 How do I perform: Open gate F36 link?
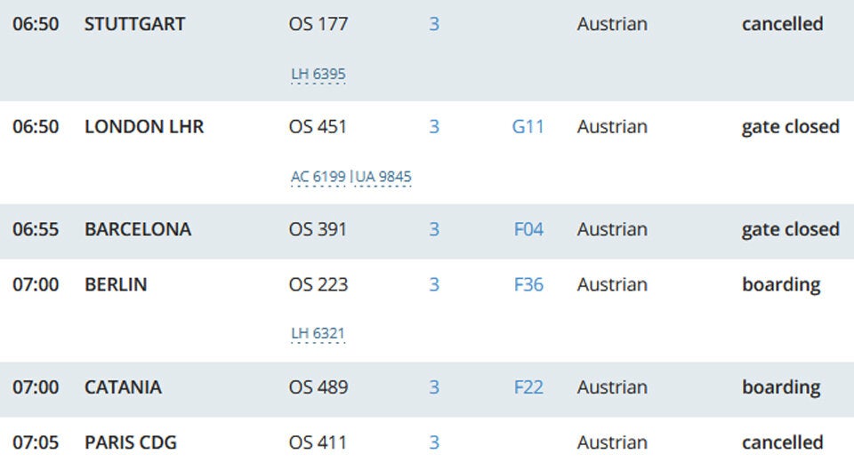(528, 285)
